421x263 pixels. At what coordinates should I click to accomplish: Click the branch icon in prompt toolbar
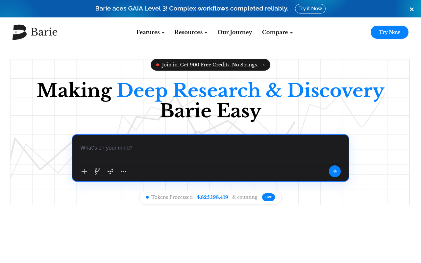pos(97,171)
